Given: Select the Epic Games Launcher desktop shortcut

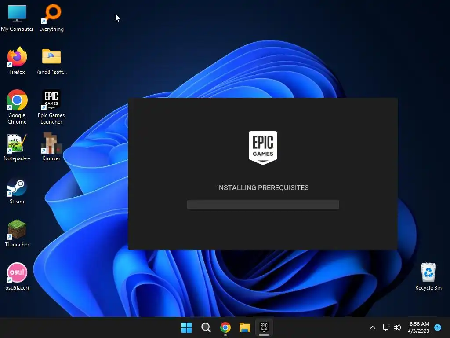Looking at the screenshot, I should [x=51, y=107].
